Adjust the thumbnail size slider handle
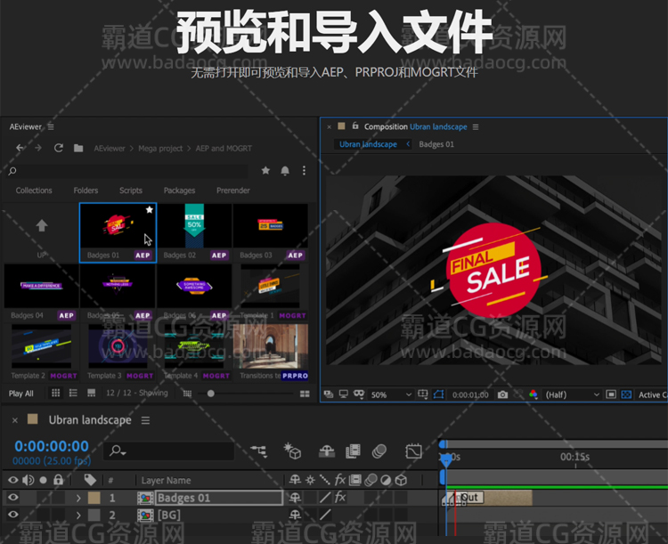The width and height of the screenshot is (668, 544). [x=210, y=394]
